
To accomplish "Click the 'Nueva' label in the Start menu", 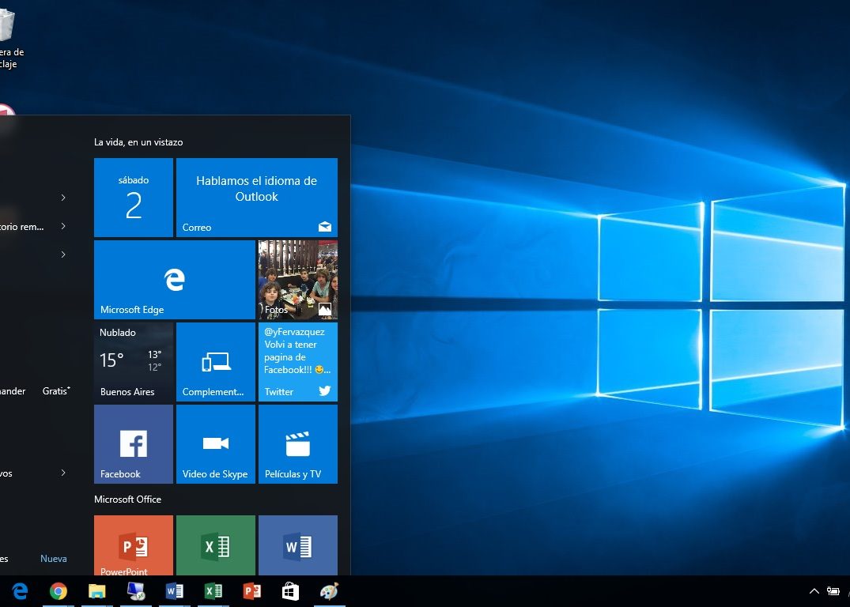I will click(54, 559).
